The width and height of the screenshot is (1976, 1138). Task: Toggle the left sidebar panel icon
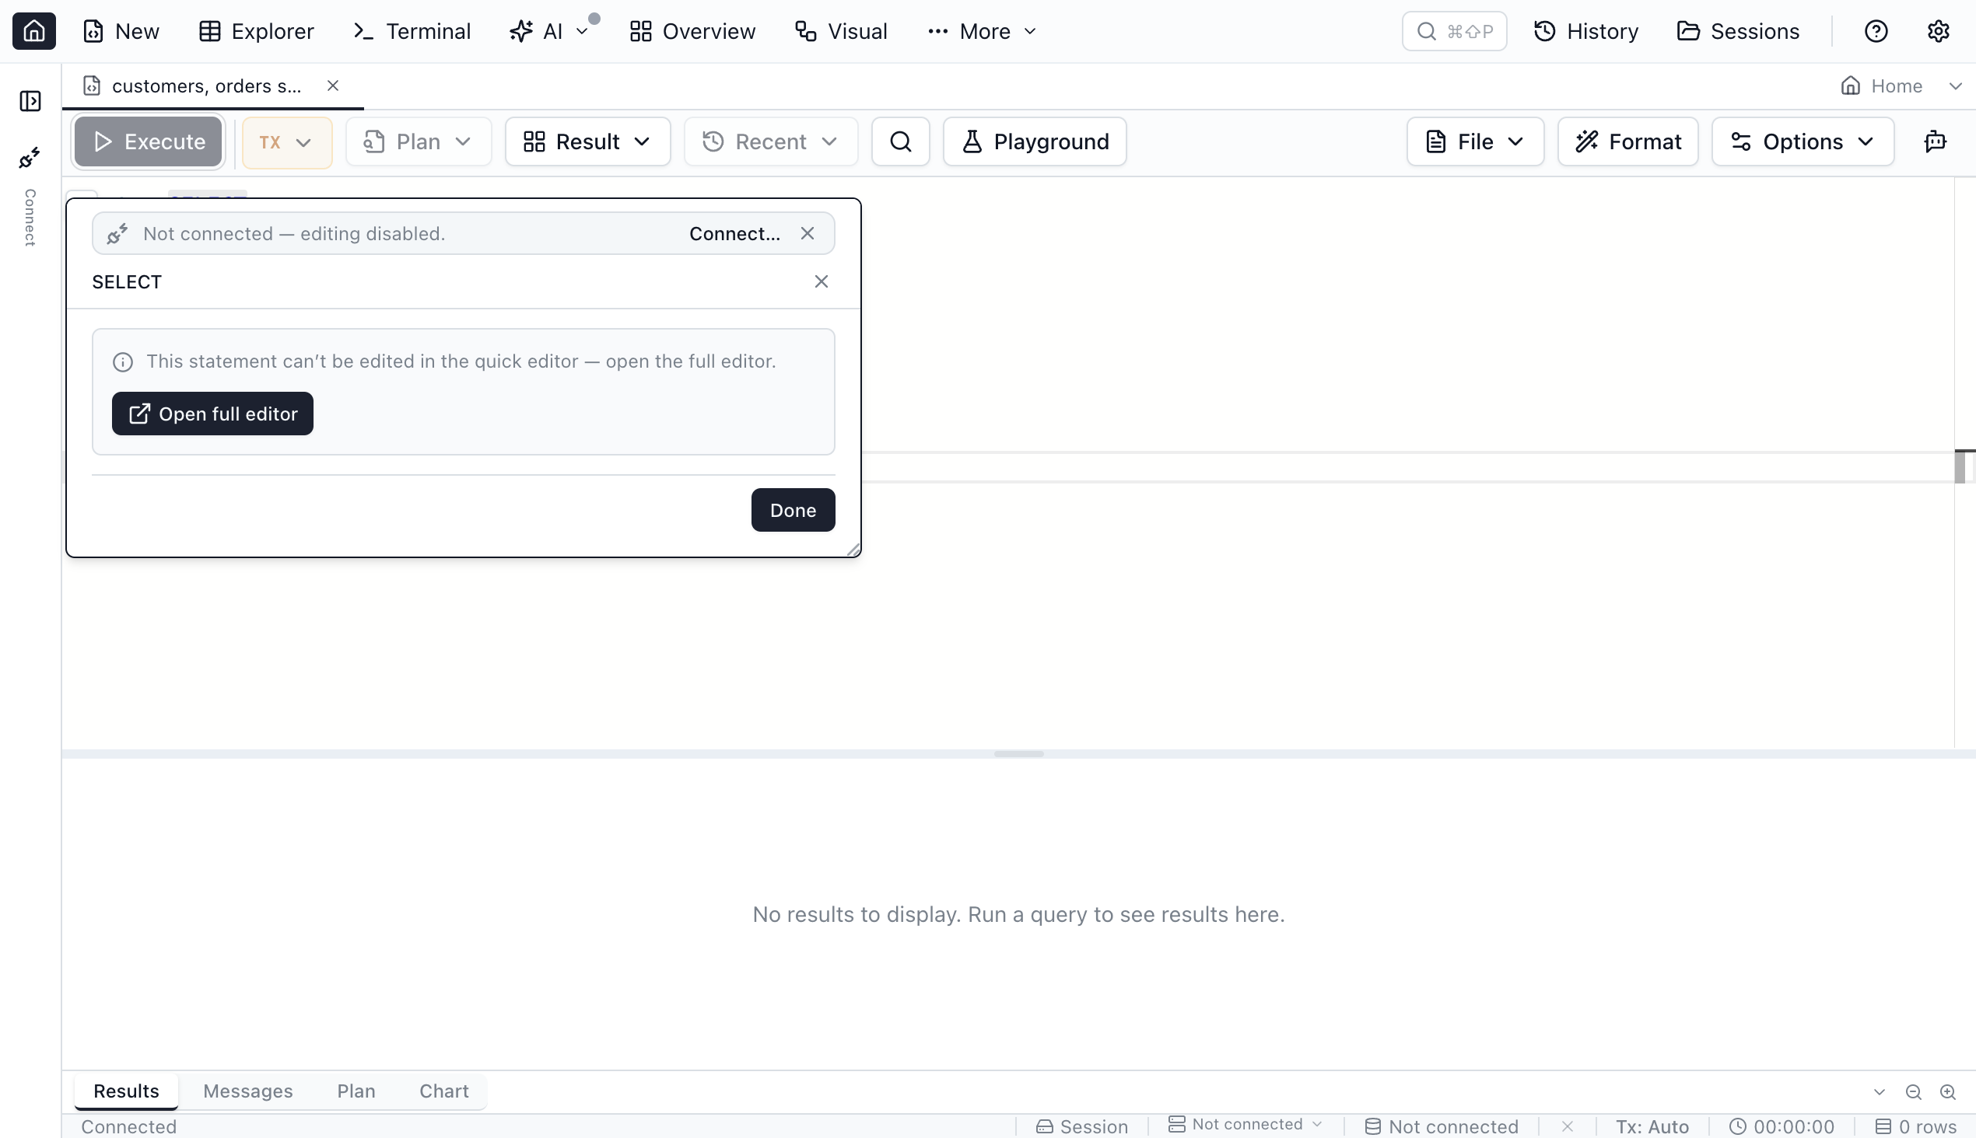click(x=30, y=101)
